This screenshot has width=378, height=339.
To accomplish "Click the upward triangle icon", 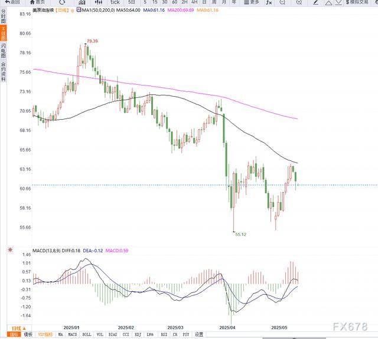I will pyautogui.click(x=328, y=2).
